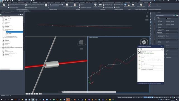Edit the bottom fitting name field
The width and height of the screenshot is (179, 101).
152,70
